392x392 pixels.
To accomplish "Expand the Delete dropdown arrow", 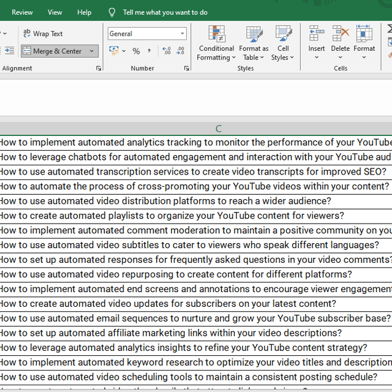I will pos(341,57).
